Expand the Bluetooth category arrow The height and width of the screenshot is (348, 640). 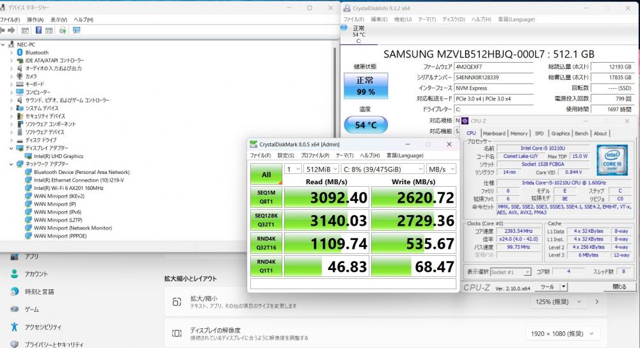pyautogui.click(x=11, y=52)
